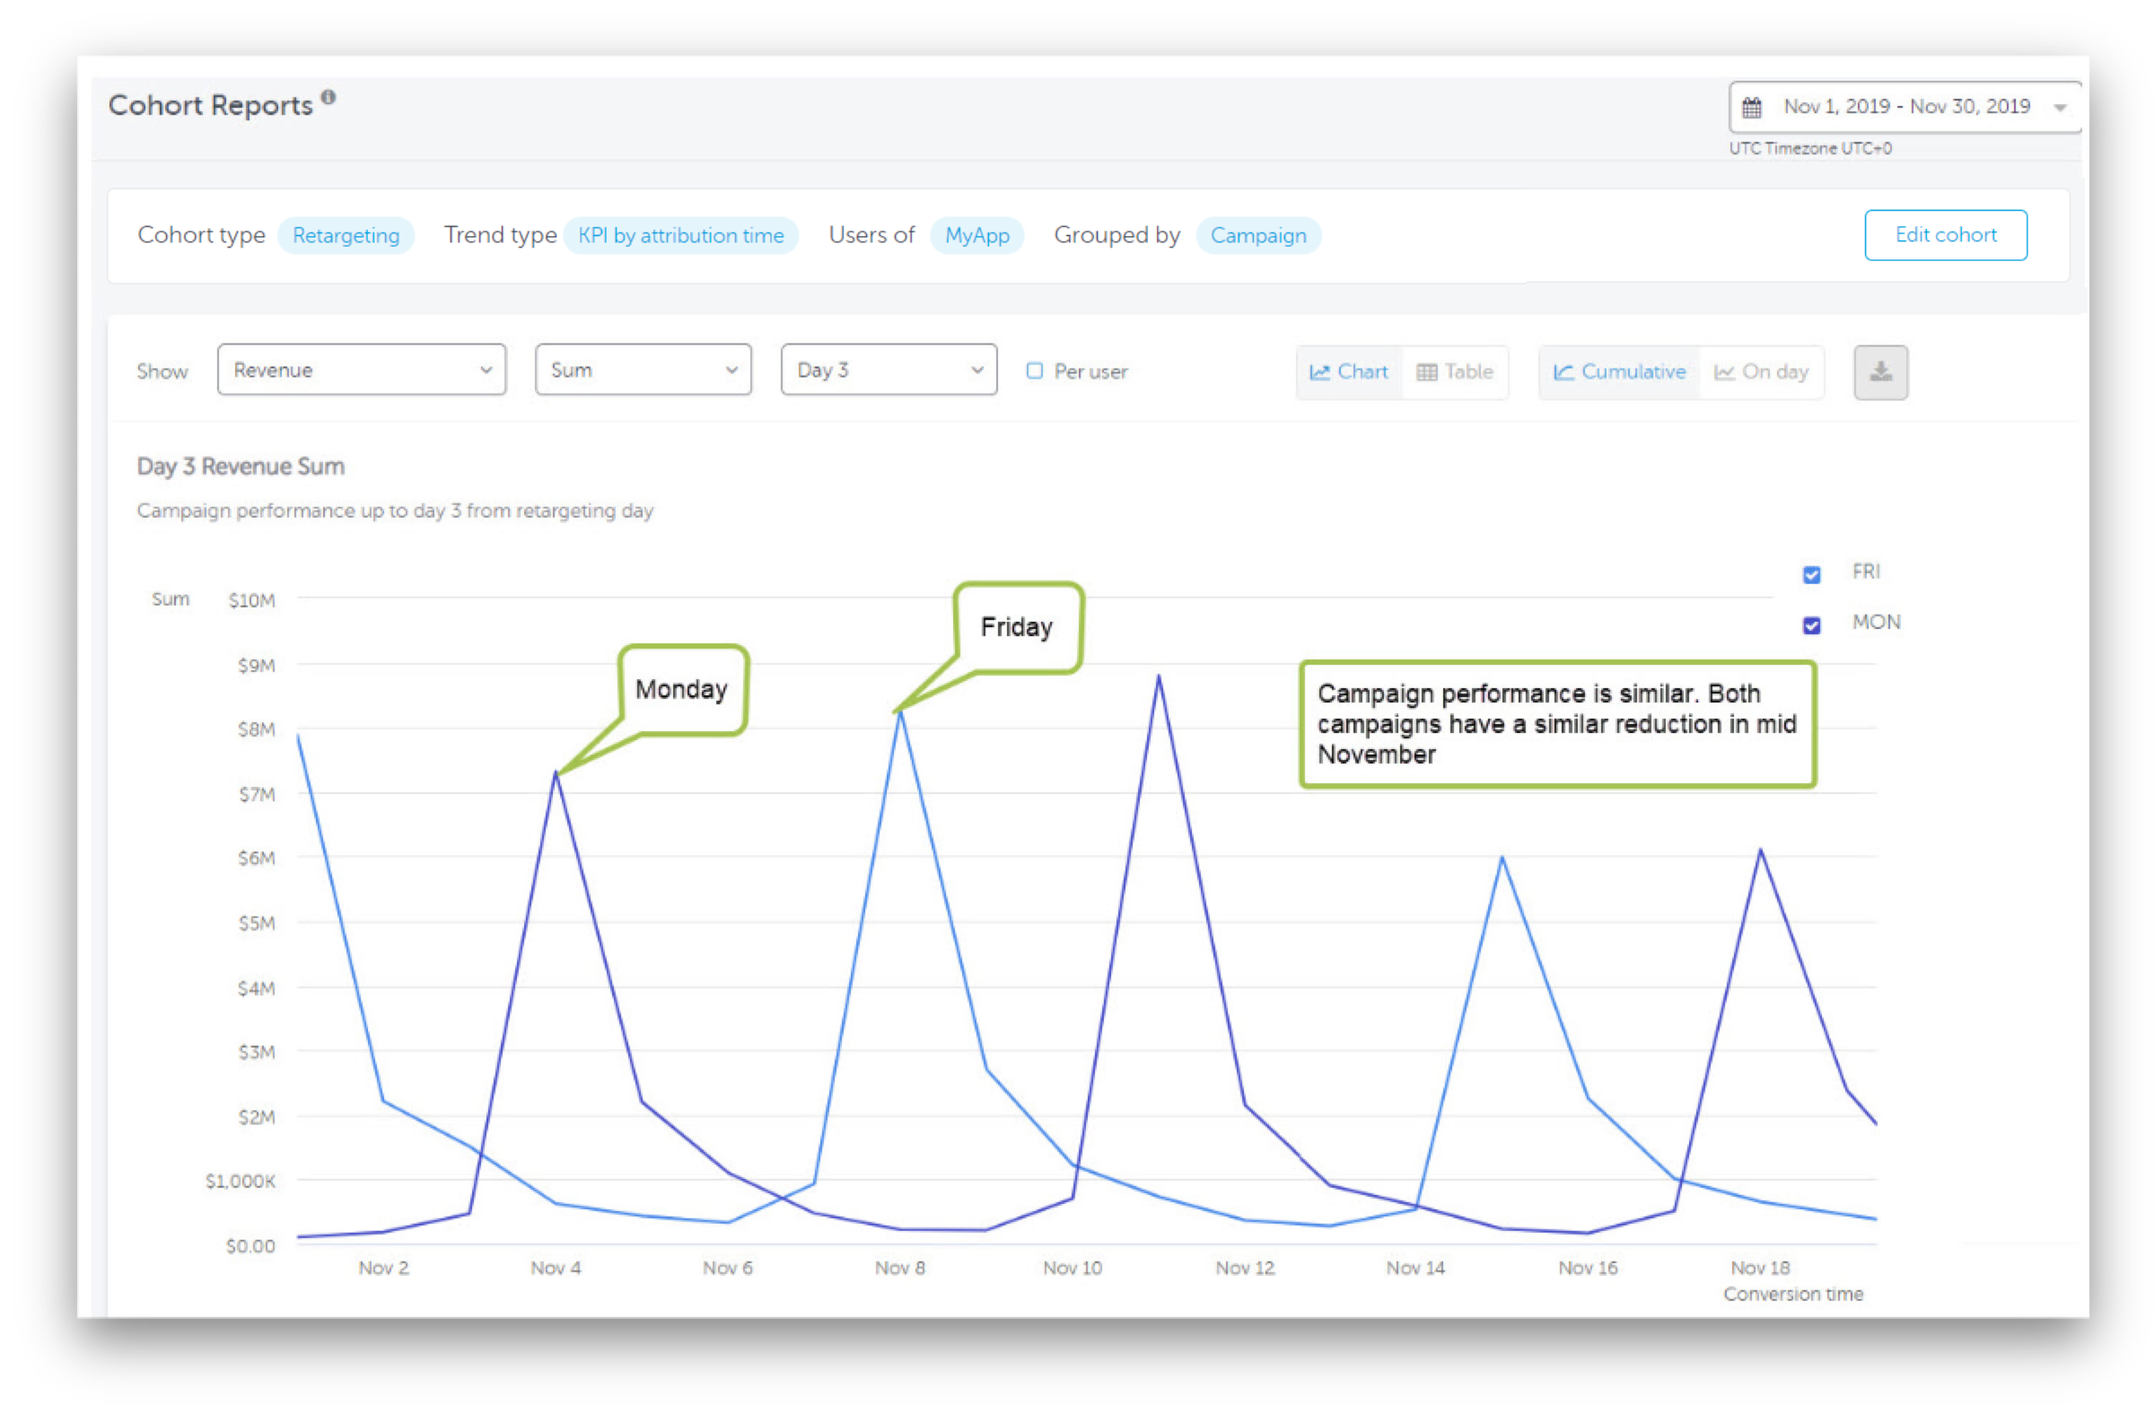Screen dimensions: 2154x1414
Task: Click the download report icon
Action: pyautogui.click(x=1879, y=371)
